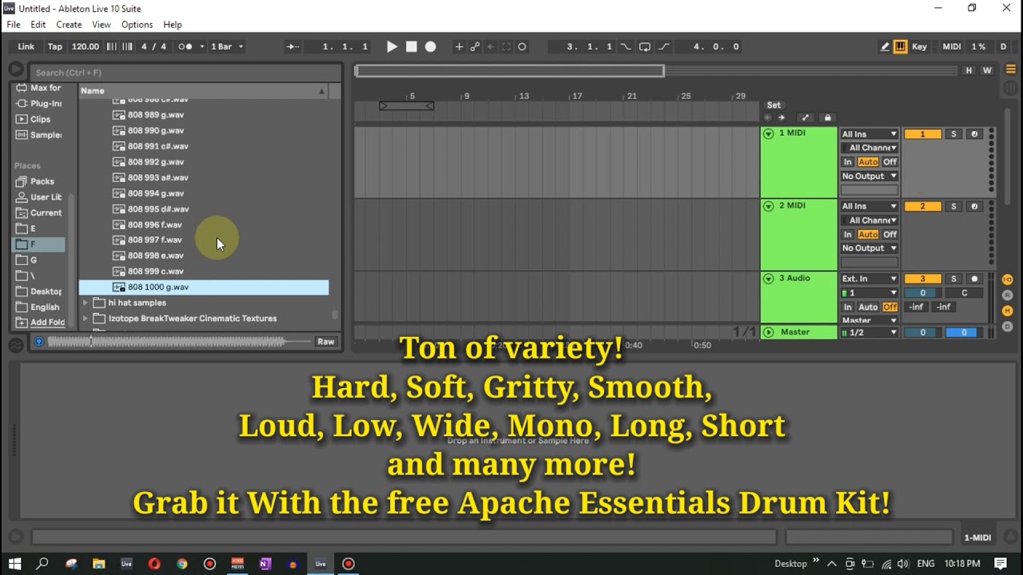
Task: Toggle the Punch-Out switch
Action: pos(664,46)
